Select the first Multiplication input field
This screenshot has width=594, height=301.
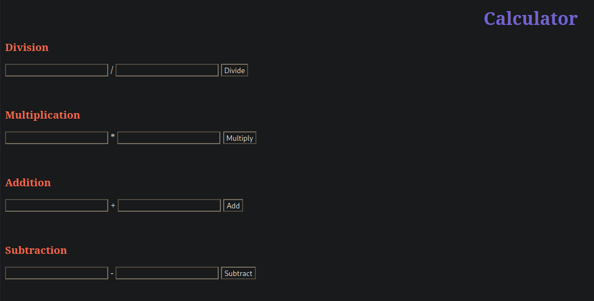click(57, 138)
